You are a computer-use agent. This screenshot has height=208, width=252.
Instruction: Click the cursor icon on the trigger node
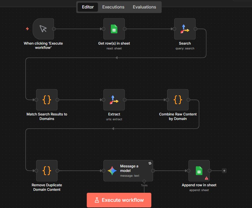[43, 29]
